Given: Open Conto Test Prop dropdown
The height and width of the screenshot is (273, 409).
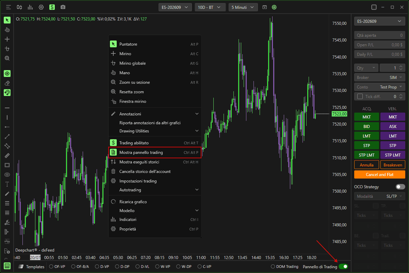Looking at the screenshot, I should tap(380, 87).
